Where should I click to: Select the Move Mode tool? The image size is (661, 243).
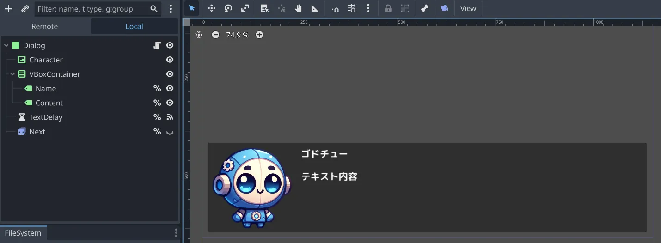pyautogui.click(x=211, y=8)
